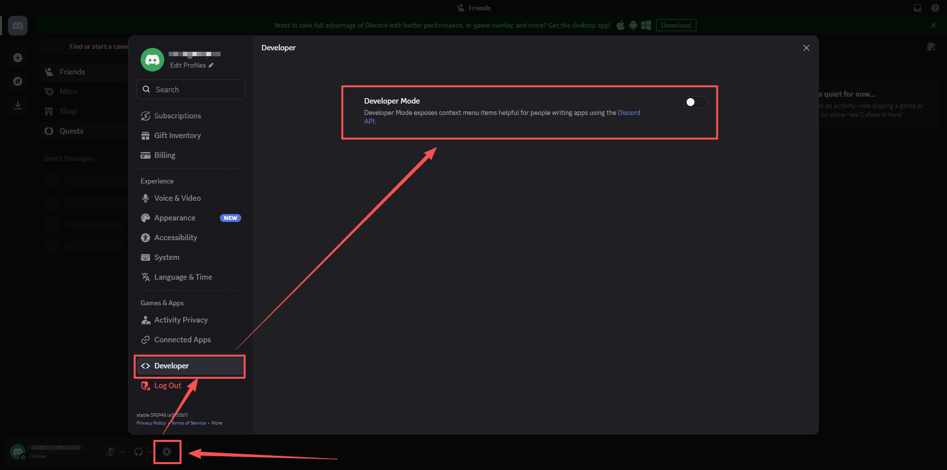Open the Subscriptions settings section
Screen dimensions: 947x470
point(191,116)
